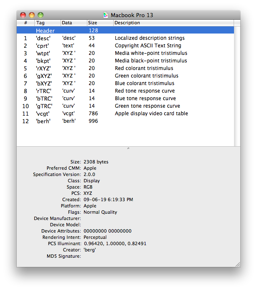
Task: Click the Flags value Normal Quality
Action: click(x=100, y=212)
